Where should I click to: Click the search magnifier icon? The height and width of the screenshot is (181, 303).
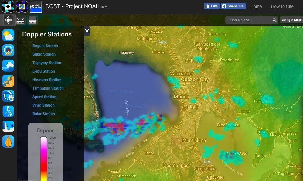click(274, 20)
